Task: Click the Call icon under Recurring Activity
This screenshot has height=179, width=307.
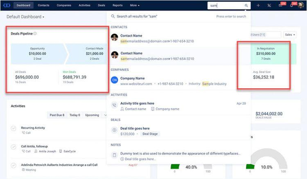Action: [23, 133]
